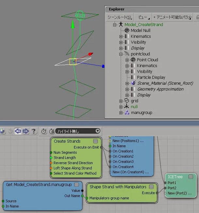Click the yellow center manipulator box
The image size is (199, 213).
pos(73,62)
